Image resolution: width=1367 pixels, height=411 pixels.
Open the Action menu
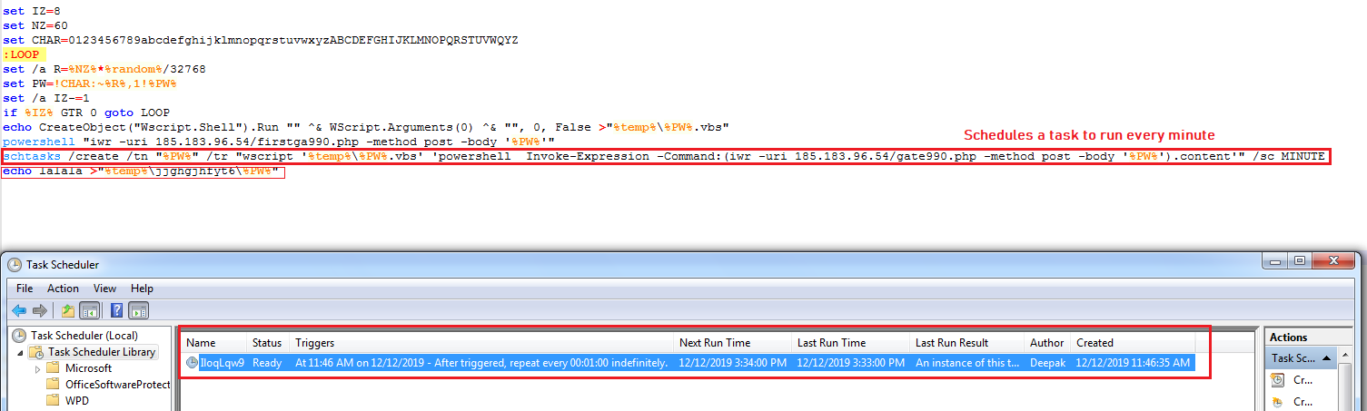click(64, 289)
